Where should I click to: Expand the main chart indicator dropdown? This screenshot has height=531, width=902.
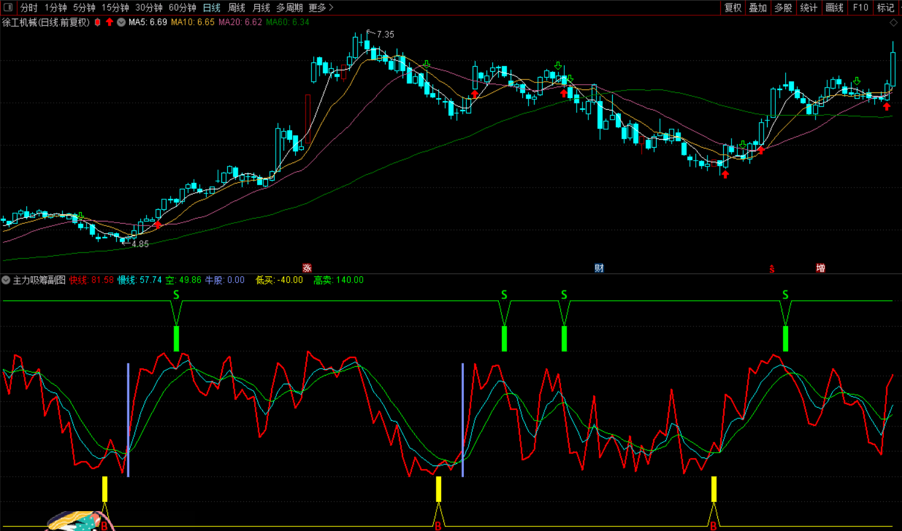pos(121,22)
